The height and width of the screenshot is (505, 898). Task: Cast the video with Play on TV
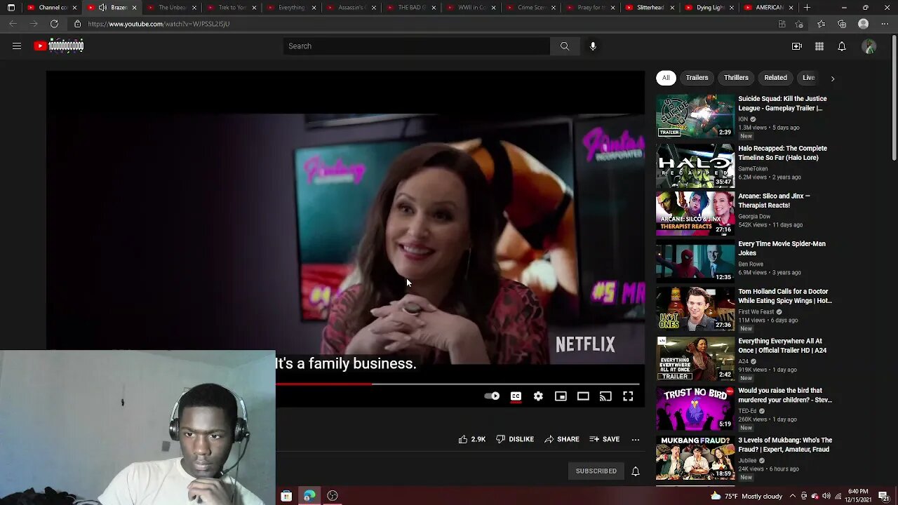[x=605, y=396]
